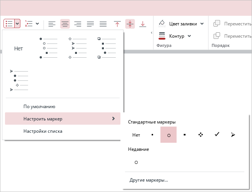The height and width of the screenshot is (192, 252).
Task: Select the hollow circle standard marker
Action: click(169, 135)
